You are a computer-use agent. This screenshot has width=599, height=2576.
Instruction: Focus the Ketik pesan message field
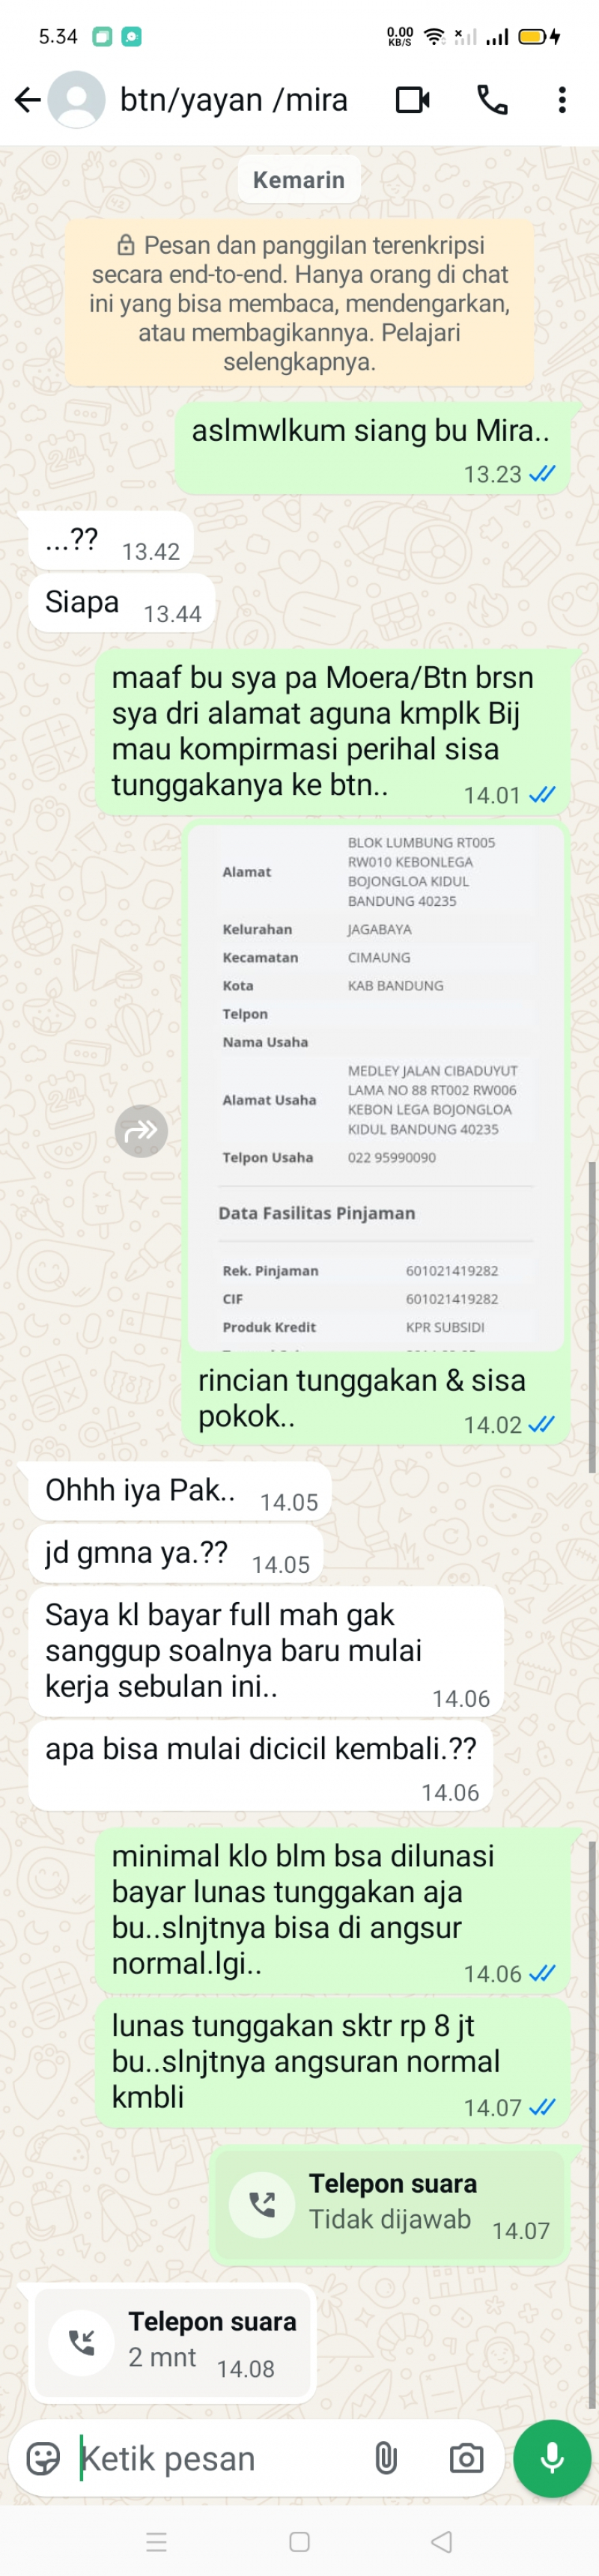coord(215,2458)
